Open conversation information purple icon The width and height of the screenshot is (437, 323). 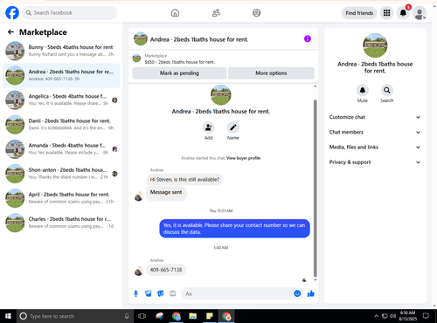[308, 38]
